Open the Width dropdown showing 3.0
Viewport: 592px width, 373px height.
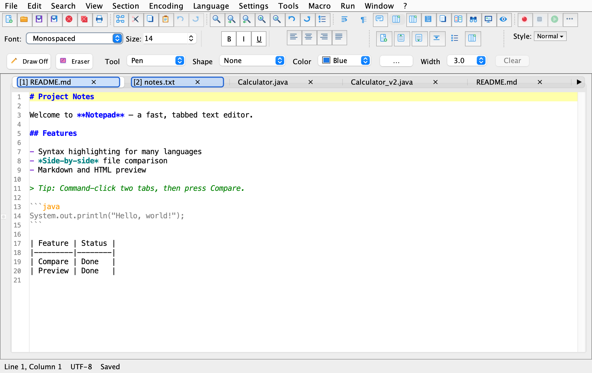coord(467,61)
